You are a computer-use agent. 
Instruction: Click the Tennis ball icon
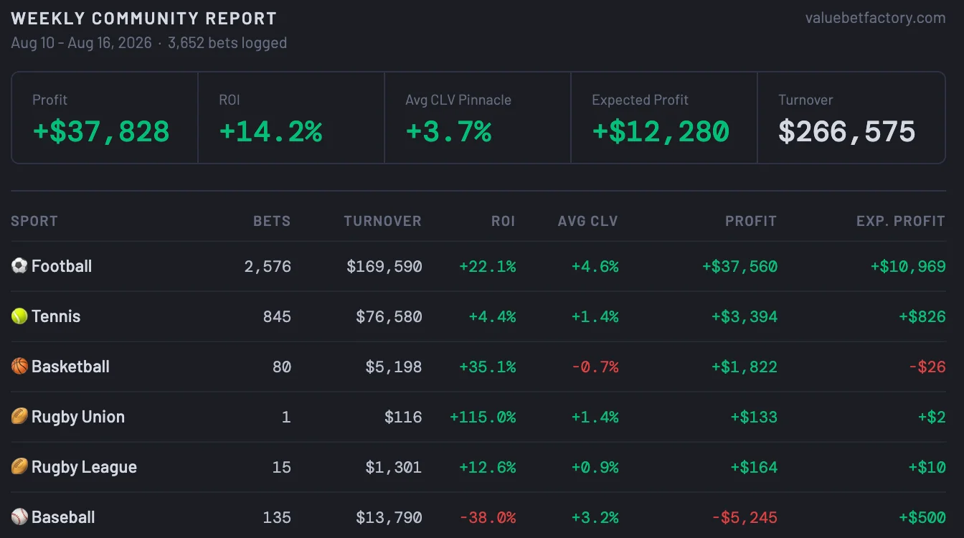tap(19, 316)
